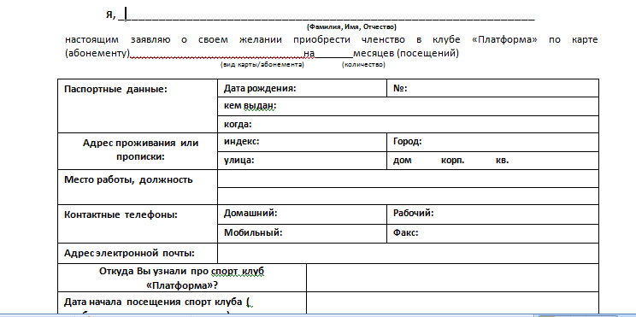The width and height of the screenshot is (636, 317).
Task: Click the «улица:» cell
Action: [x=302, y=161]
